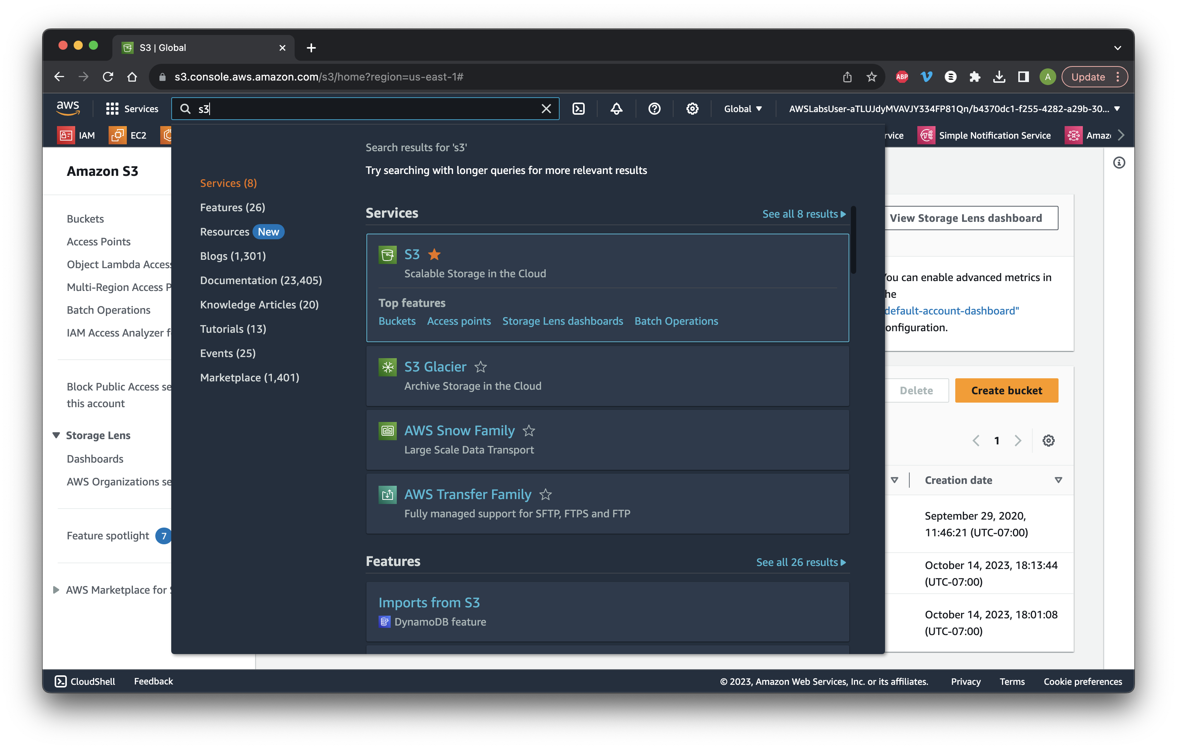
Task: Filter results by Features (26)
Action: pyautogui.click(x=233, y=207)
